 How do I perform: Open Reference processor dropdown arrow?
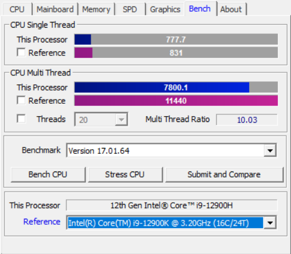(x=270, y=223)
